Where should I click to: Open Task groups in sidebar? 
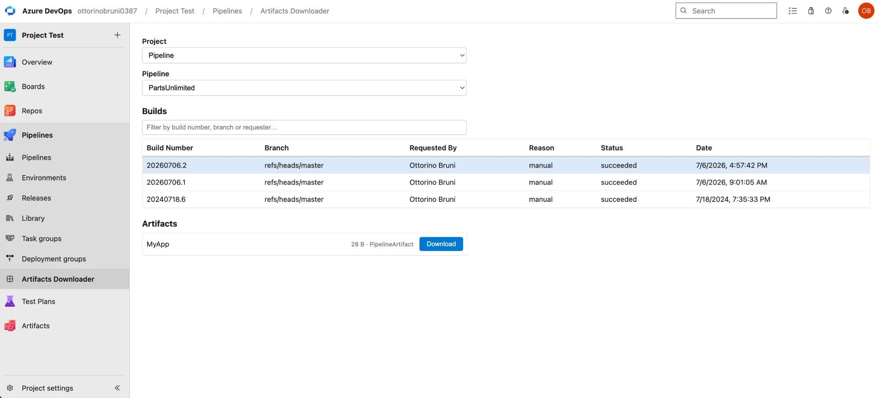(x=42, y=238)
